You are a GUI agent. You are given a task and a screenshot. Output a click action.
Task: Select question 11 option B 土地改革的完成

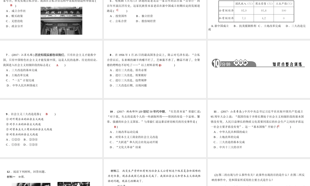point(226,137)
